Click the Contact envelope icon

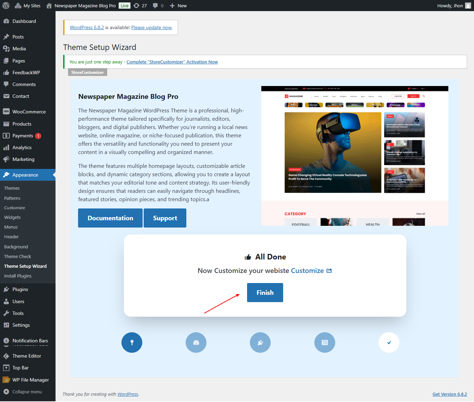(x=6, y=96)
